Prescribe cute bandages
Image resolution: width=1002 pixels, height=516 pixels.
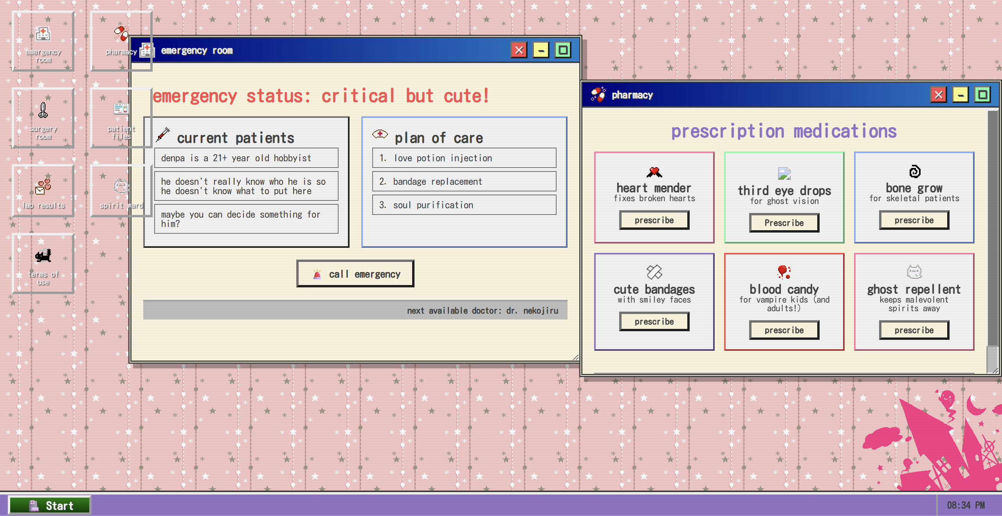[x=654, y=322]
